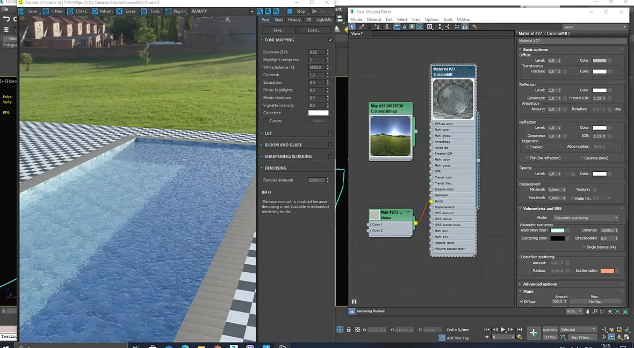Enable the Bloom and Glare checkbox
Image resolution: width=634 pixels, height=348 pixels.
point(330,145)
